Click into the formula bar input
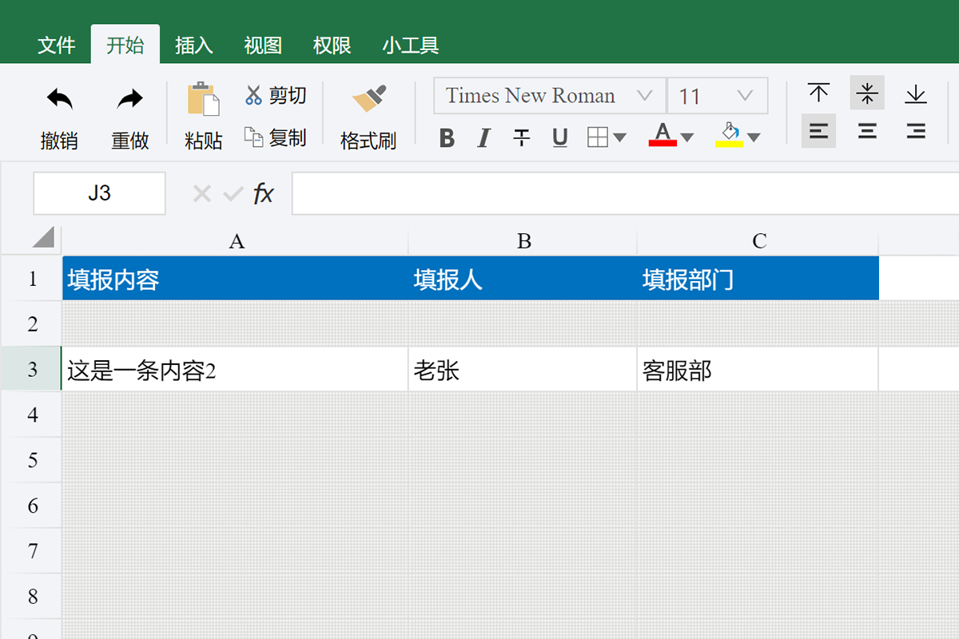The height and width of the screenshot is (639, 959). tap(623, 193)
